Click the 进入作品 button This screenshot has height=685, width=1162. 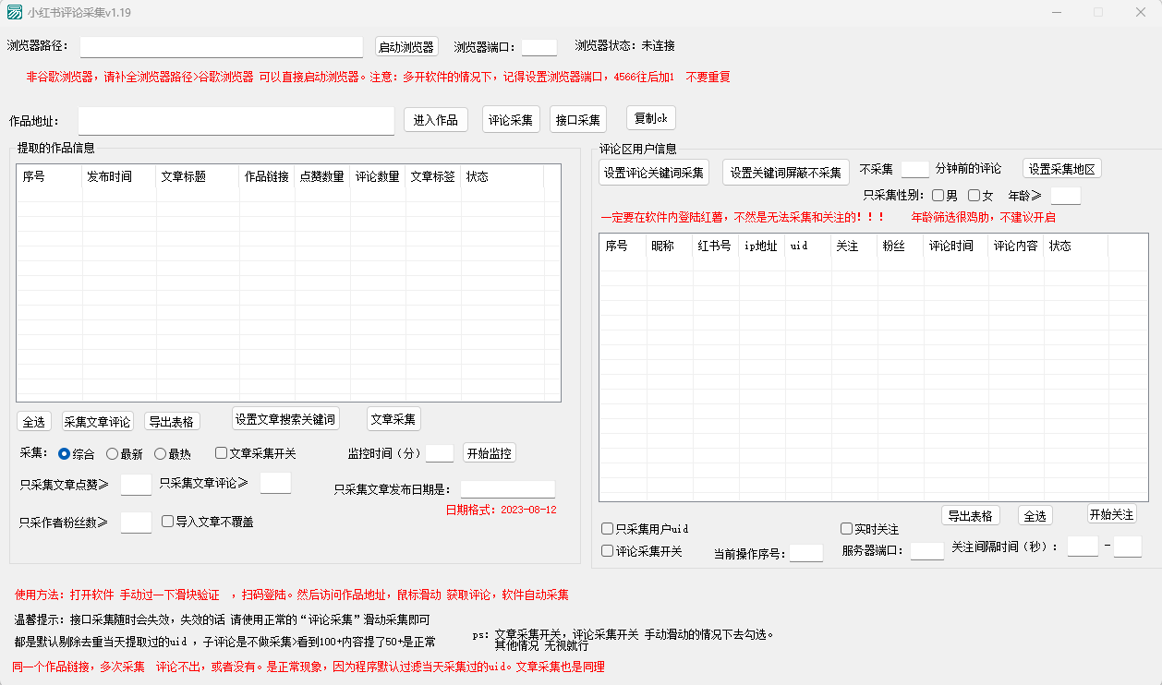point(435,120)
